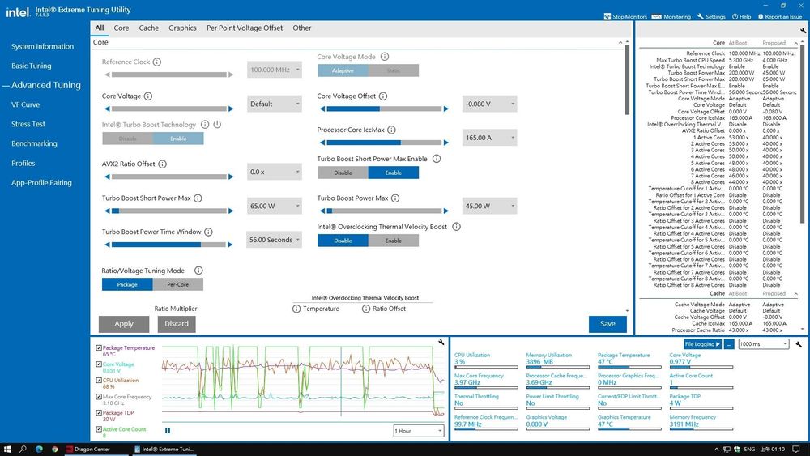Click info icon next to Core Voltage

coord(147,96)
